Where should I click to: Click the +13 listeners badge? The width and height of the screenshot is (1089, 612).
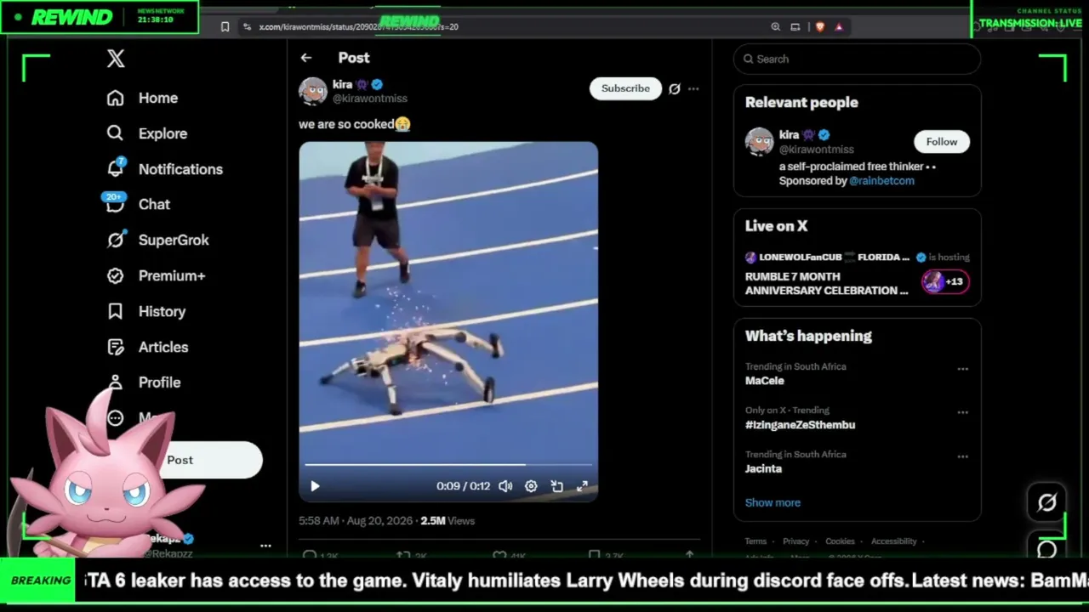[x=945, y=281]
